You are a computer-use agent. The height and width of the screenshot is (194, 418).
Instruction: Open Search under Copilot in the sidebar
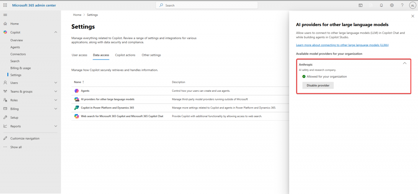pos(15,61)
